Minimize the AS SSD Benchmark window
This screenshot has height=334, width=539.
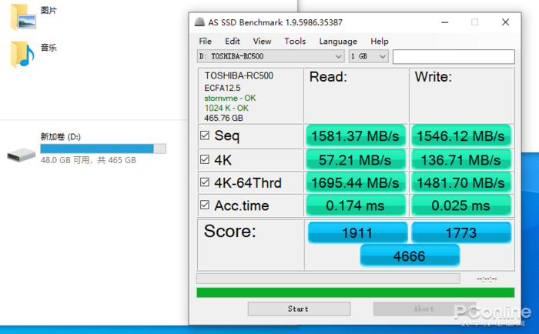(x=445, y=22)
